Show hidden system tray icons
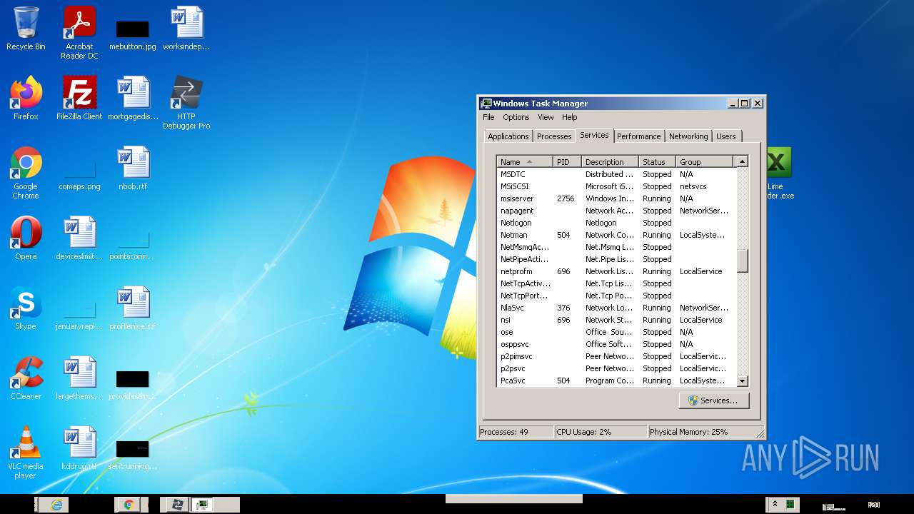The width and height of the screenshot is (914, 514). pos(775,504)
